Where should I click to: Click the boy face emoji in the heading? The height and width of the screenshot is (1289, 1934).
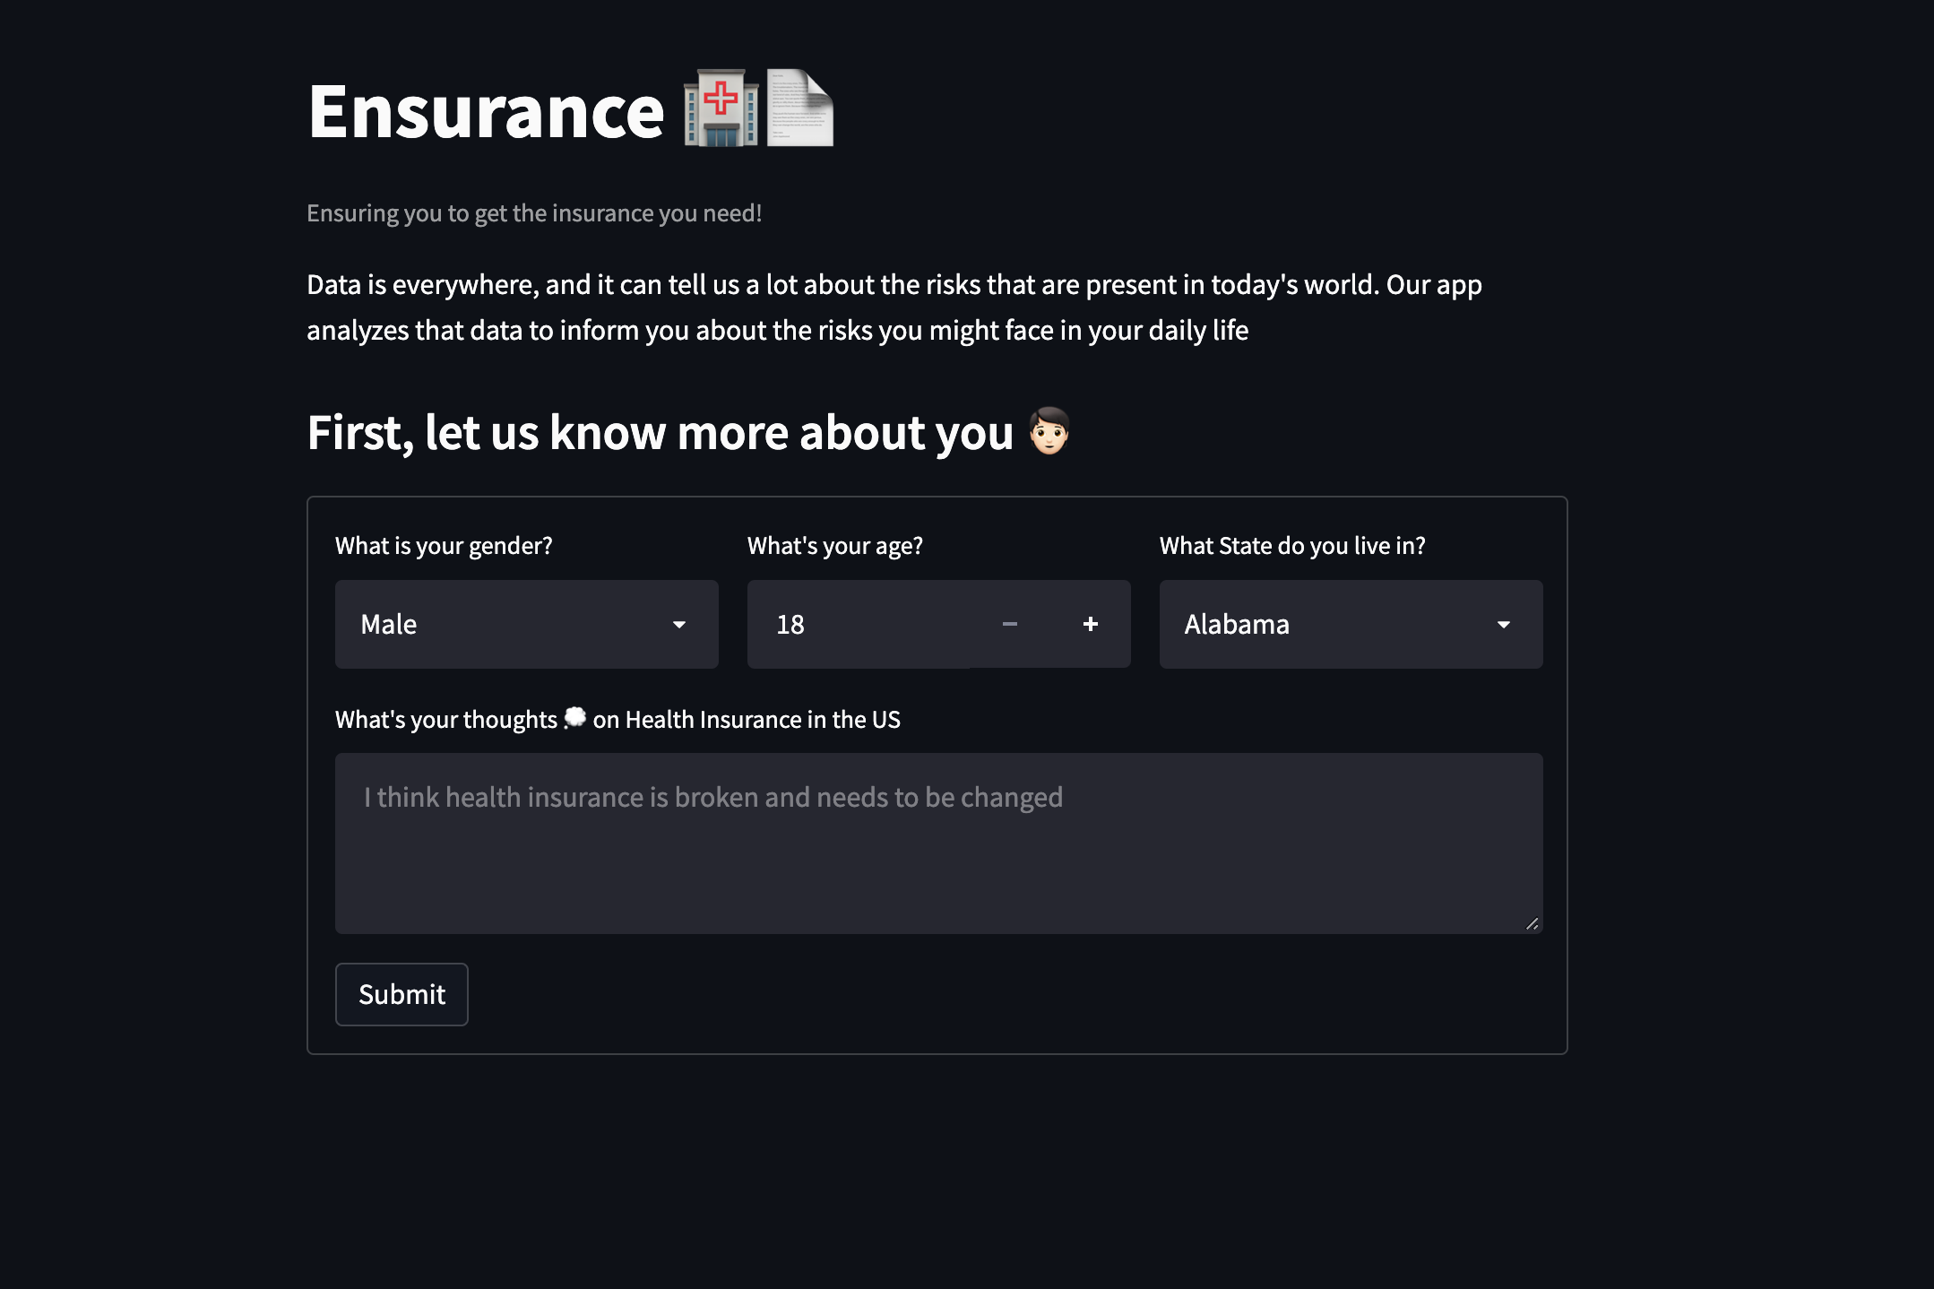coord(1049,431)
